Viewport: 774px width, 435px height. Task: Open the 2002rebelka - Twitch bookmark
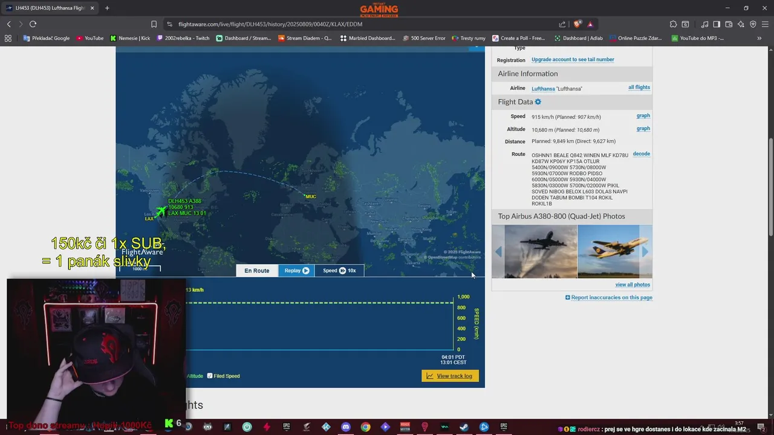pyautogui.click(x=183, y=38)
